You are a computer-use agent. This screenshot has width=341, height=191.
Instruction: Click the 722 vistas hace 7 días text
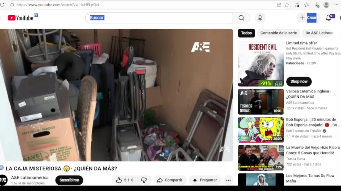(x=304, y=164)
